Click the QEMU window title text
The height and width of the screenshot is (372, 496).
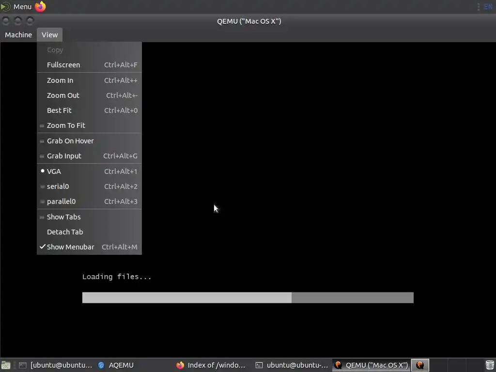click(249, 21)
